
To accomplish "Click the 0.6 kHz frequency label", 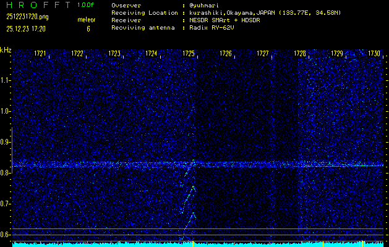I will point(4,235).
